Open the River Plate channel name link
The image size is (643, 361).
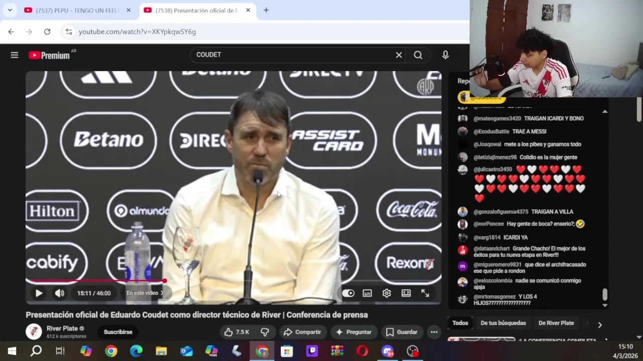point(62,328)
